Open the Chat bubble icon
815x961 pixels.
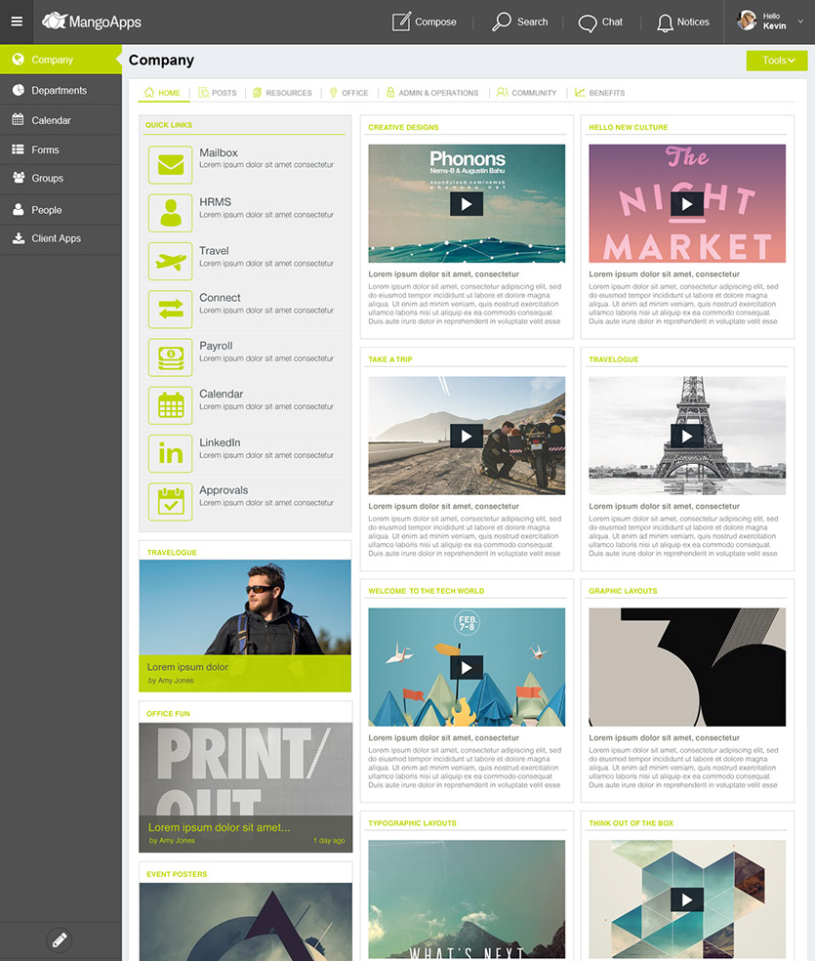click(x=588, y=22)
